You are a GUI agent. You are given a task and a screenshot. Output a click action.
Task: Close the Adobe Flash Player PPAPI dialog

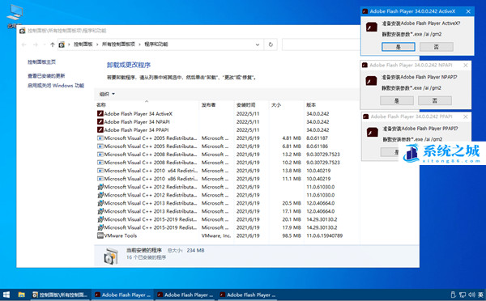click(x=466, y=117)
